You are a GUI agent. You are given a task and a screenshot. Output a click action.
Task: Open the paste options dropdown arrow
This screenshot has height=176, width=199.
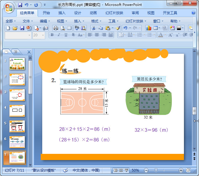tap(112, 28)
